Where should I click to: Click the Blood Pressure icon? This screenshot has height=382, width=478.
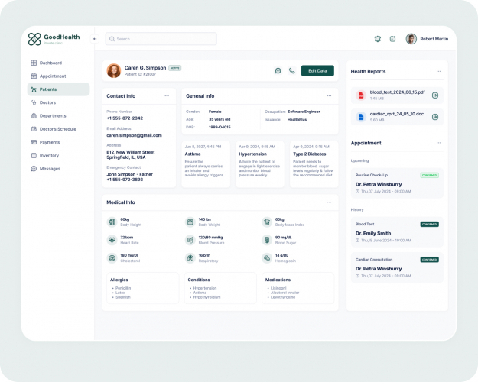(x=190, y=240)
